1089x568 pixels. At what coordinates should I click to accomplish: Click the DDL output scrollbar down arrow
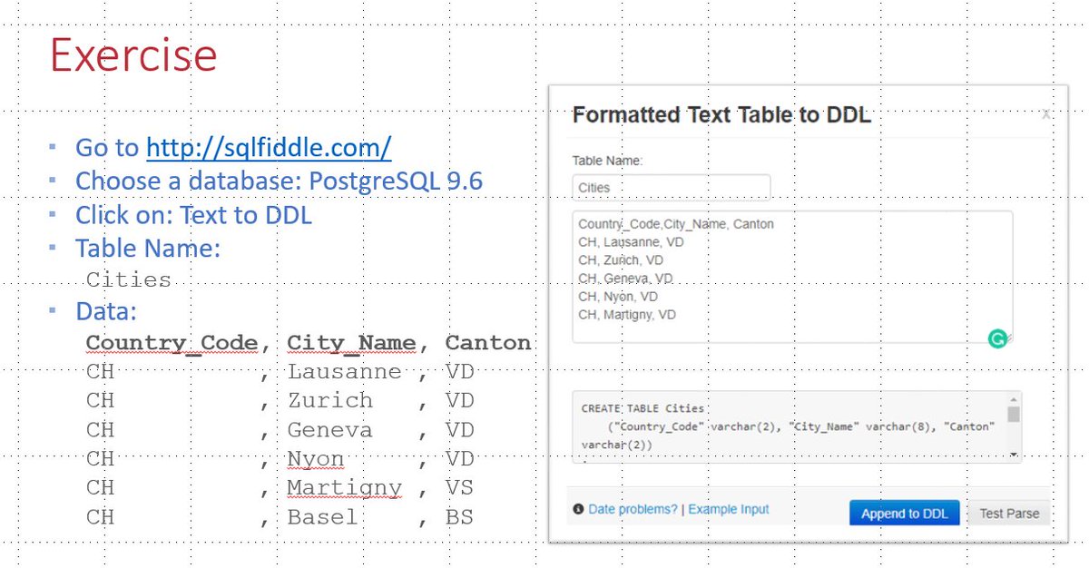pyautogui.click(x=1013, y=455)
